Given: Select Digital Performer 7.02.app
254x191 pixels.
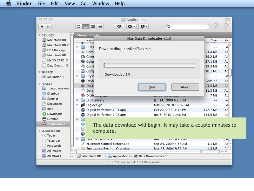Looking at the screenshot, I should click(106, 115).
